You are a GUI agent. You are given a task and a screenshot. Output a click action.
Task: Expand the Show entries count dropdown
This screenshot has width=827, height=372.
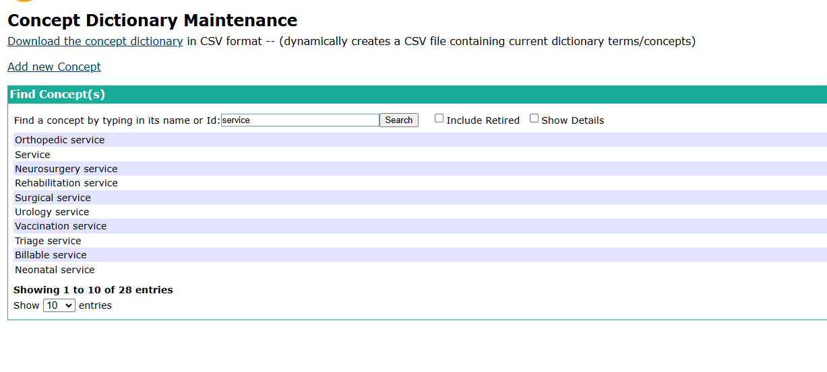pyautogui.click(x=59, y=305)
